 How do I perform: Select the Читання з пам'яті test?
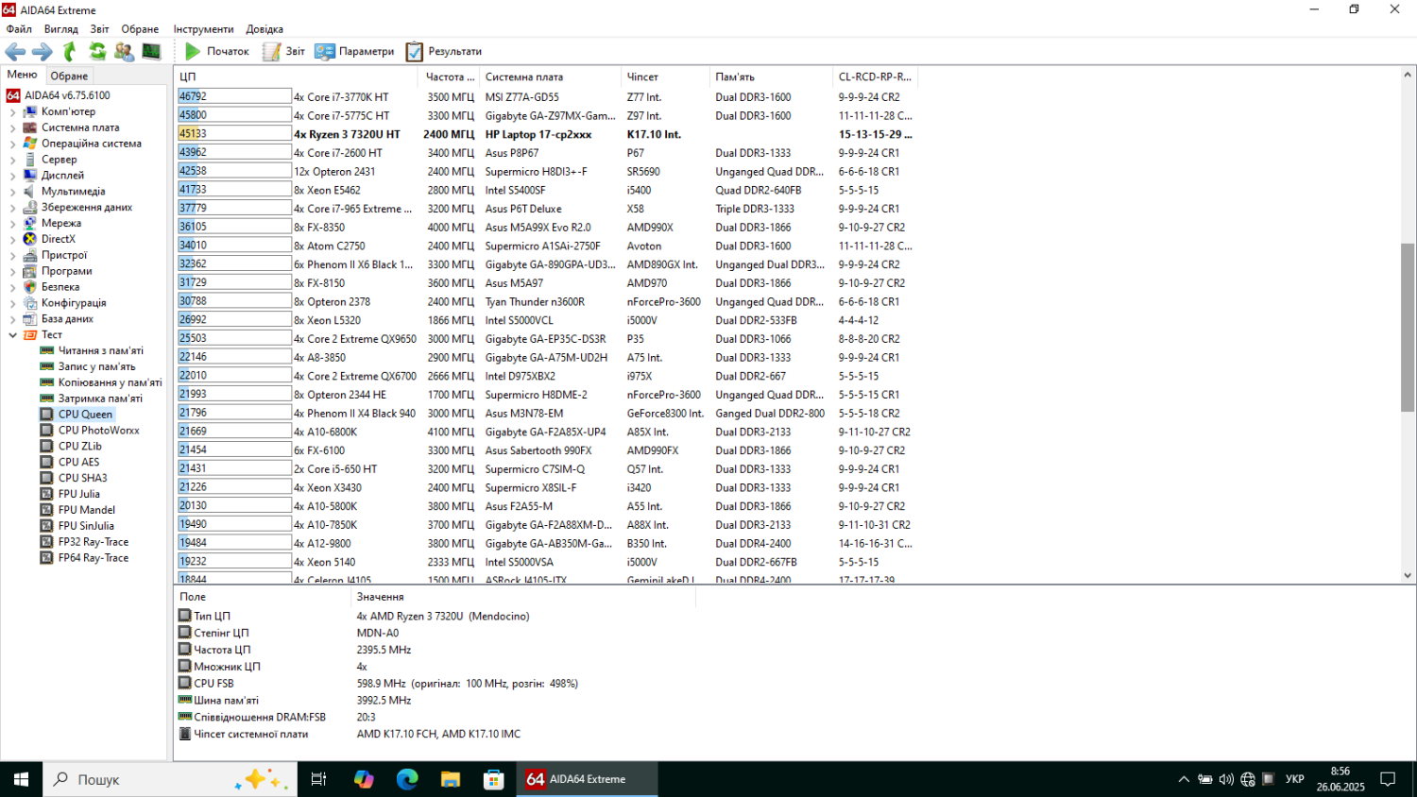click(100, 350)
